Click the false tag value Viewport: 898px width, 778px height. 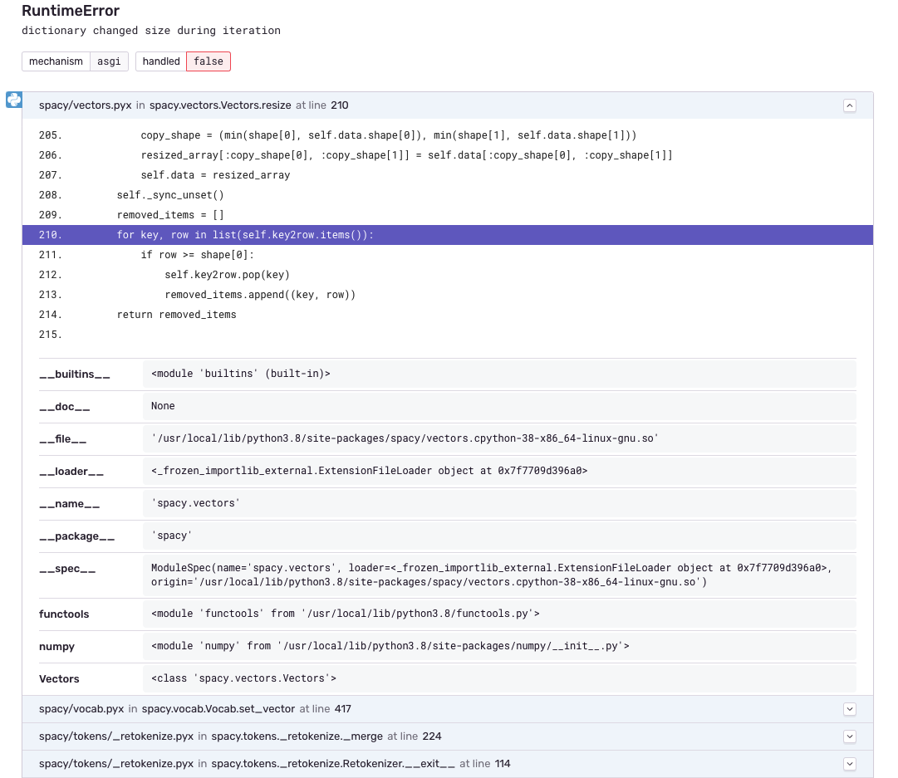[209, 61]
